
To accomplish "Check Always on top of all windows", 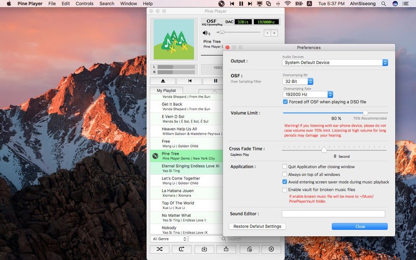I will (x=284, y=175).
